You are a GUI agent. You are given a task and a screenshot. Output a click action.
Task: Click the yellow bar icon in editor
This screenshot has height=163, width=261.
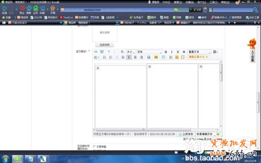[156, 57]
